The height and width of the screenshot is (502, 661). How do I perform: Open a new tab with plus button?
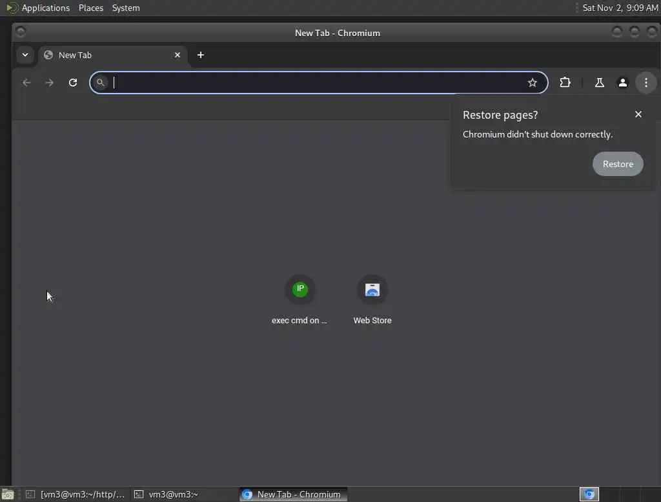pyautogui.click(x=201, y=55)
